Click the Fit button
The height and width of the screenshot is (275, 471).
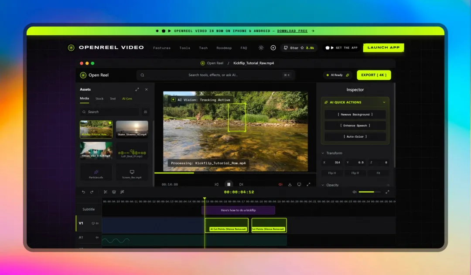(378, 173)
